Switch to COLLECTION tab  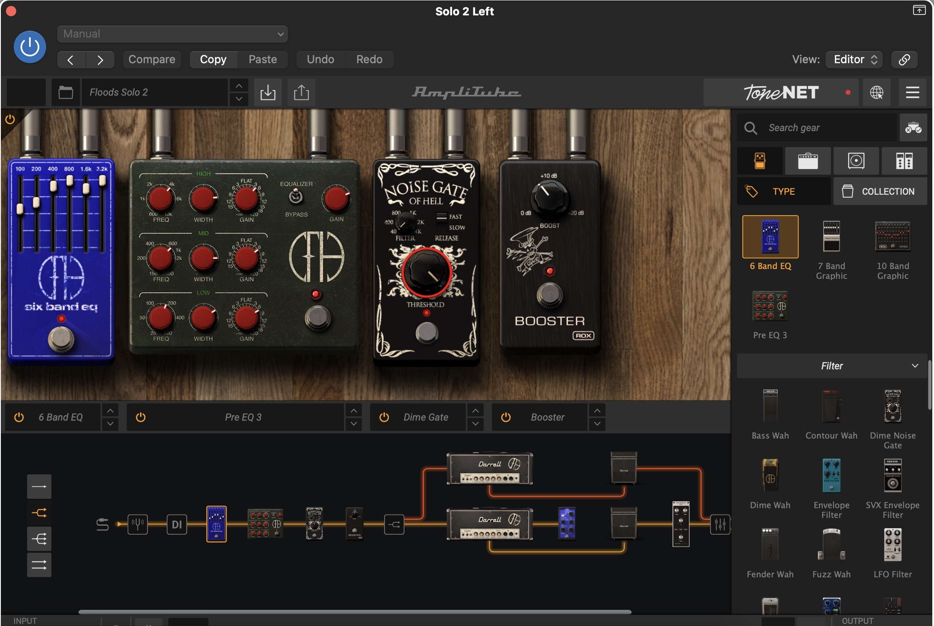coord(880,191)
